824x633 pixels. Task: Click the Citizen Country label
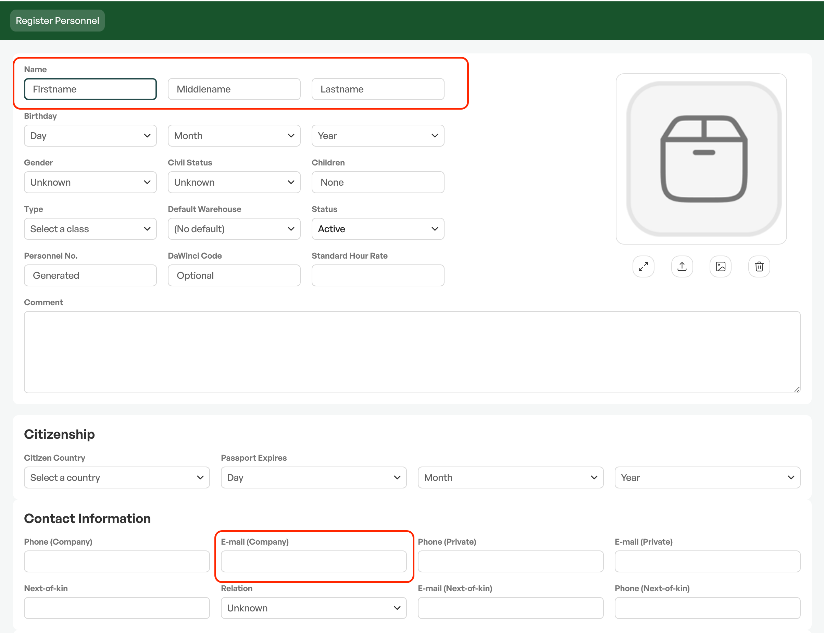[x=55, y=458]
